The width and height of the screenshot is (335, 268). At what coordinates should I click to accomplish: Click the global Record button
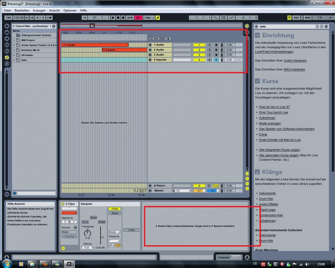click(123, 18)
